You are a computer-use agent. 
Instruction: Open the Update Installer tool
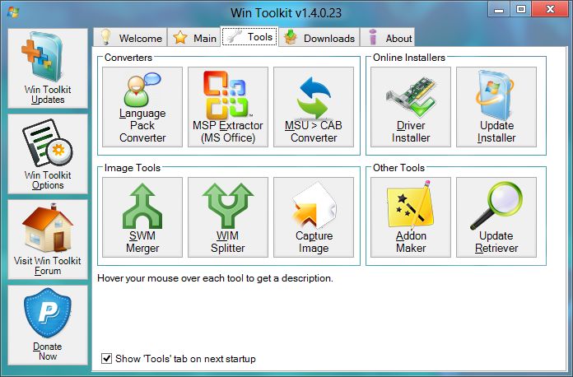[x=496, y=107]
